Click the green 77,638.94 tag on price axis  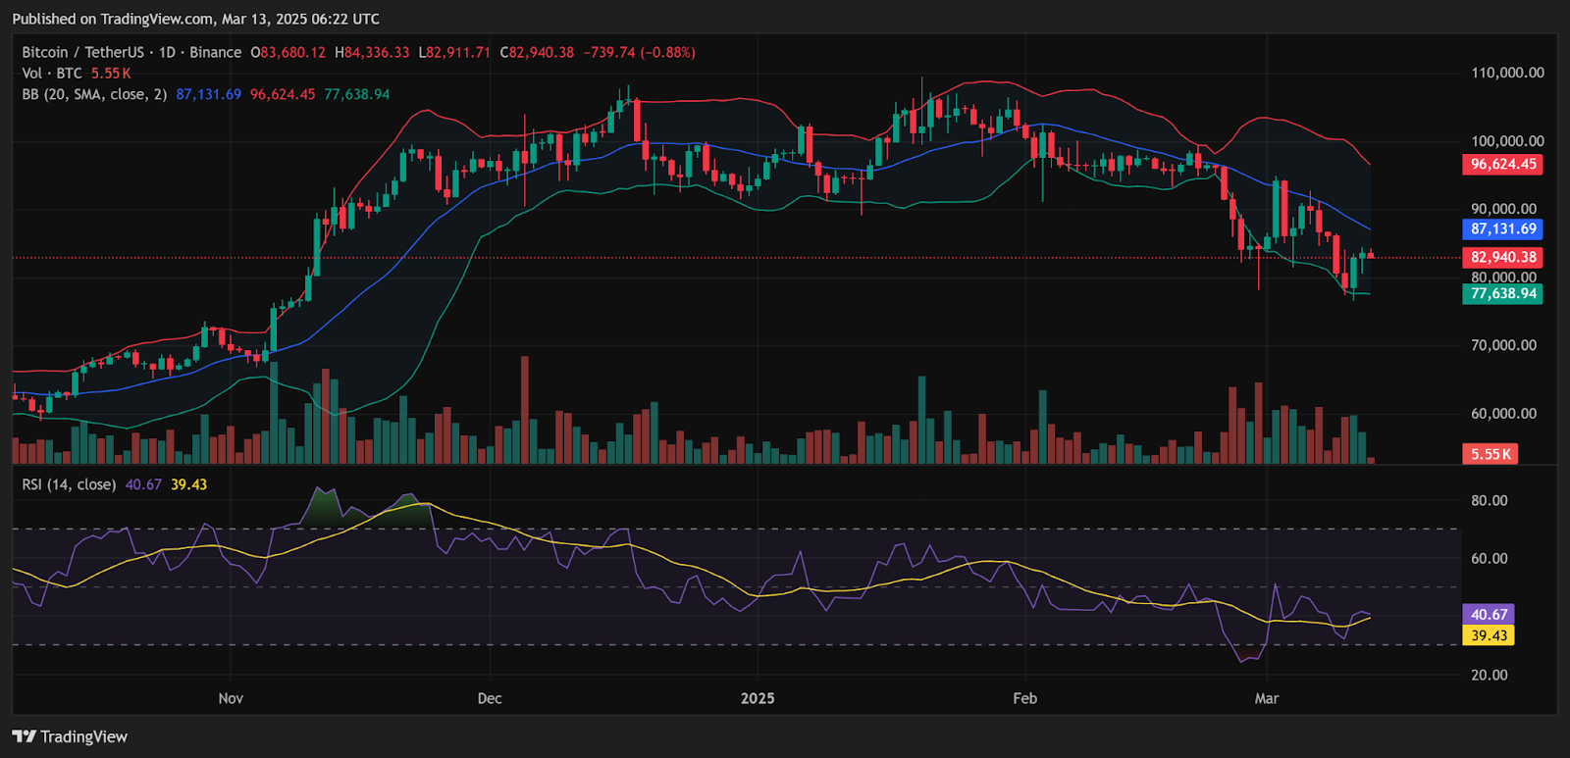pos(1502,294)
